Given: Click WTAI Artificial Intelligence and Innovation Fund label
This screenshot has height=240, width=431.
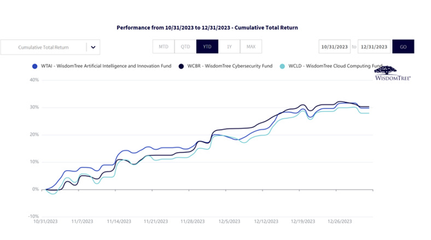Looking at the screenshot, I should (x=106, y=66).
